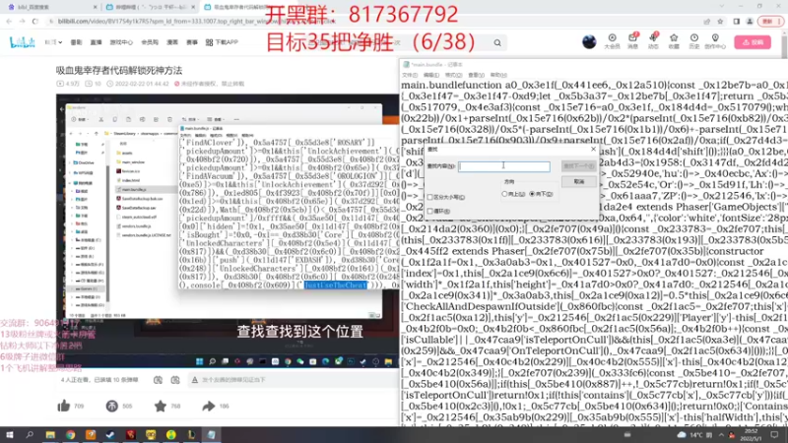Check the 循环 wrap around checkbox

click(430, 211)
